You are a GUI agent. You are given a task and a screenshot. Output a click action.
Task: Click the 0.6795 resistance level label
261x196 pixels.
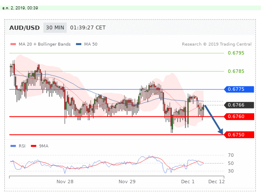coord(236,53)
